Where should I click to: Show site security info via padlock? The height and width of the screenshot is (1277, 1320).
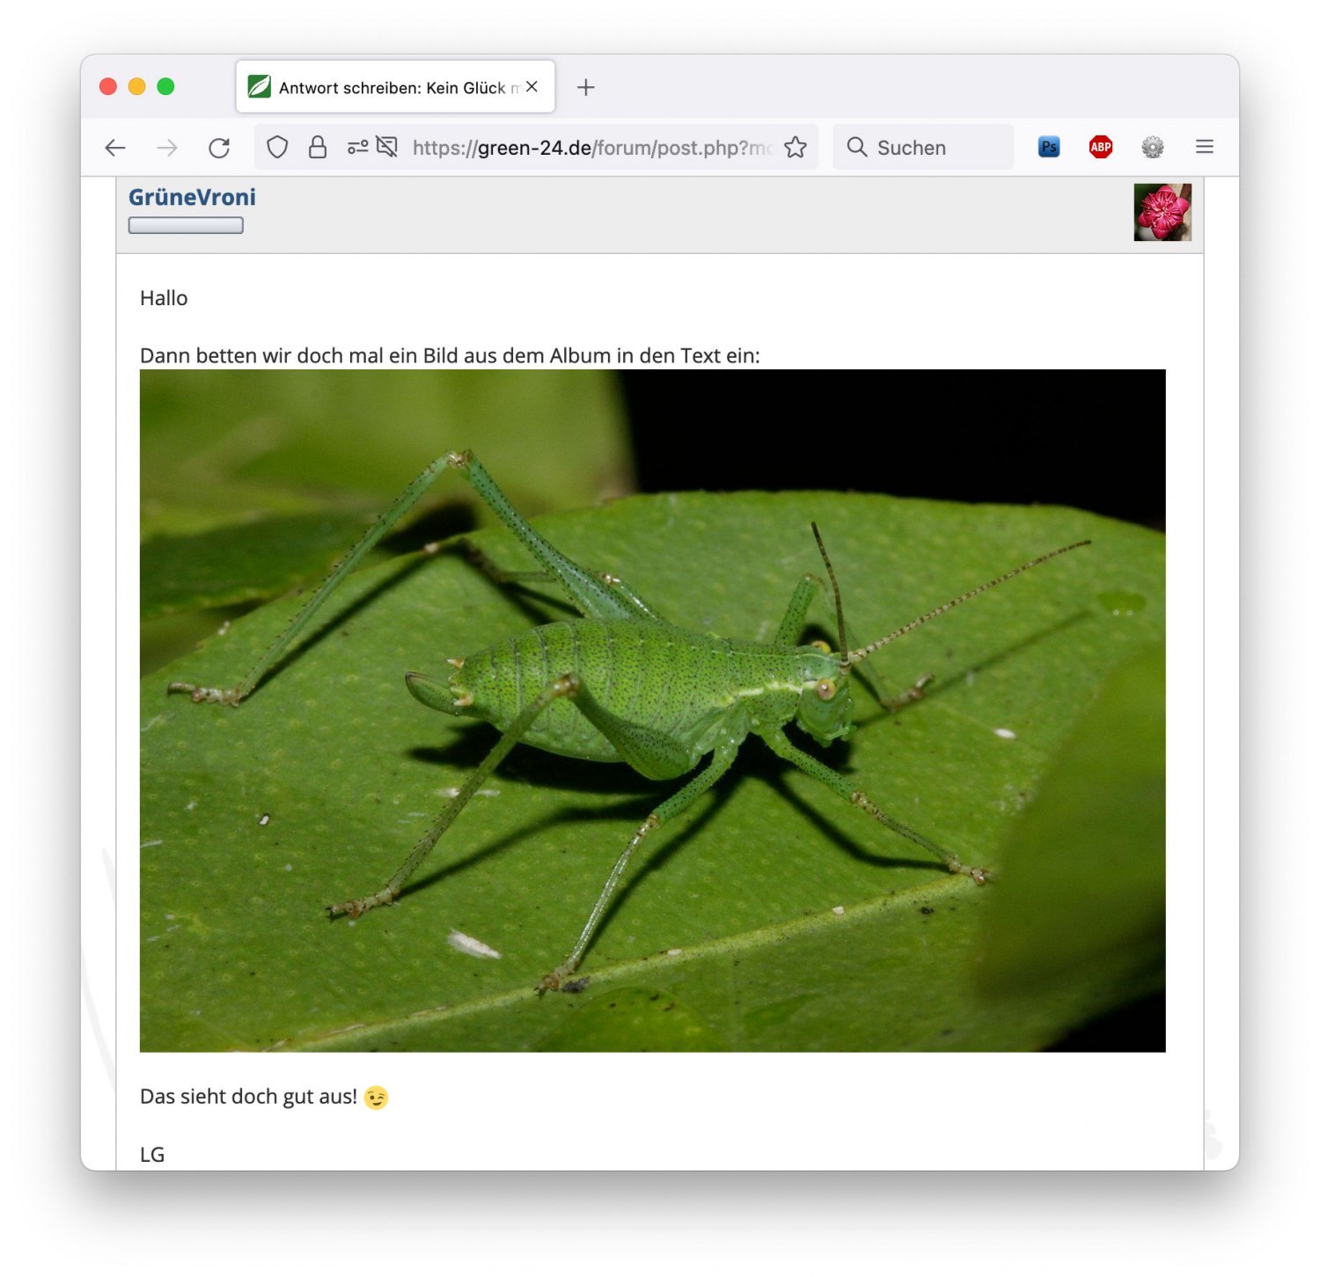(x=318, y=148)
